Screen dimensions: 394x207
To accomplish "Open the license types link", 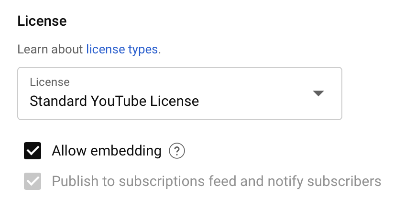I will coord(122,50).
